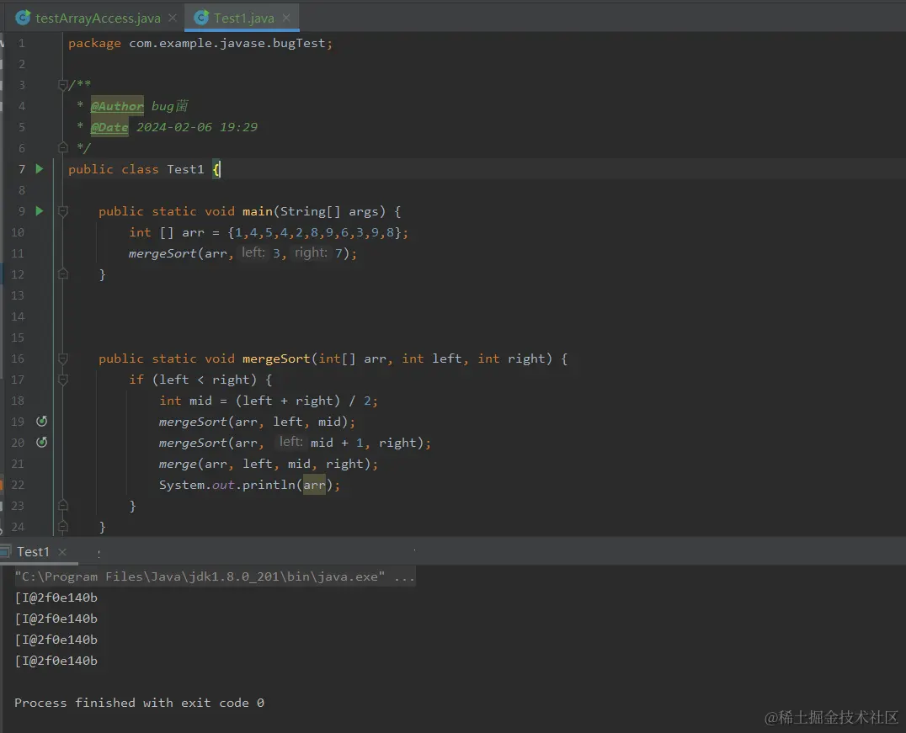Image resolution: width=906 pixels, height=733 pixels.
Task: Click 'Process finished with exit code 0' text
Action: click(139, 703)
